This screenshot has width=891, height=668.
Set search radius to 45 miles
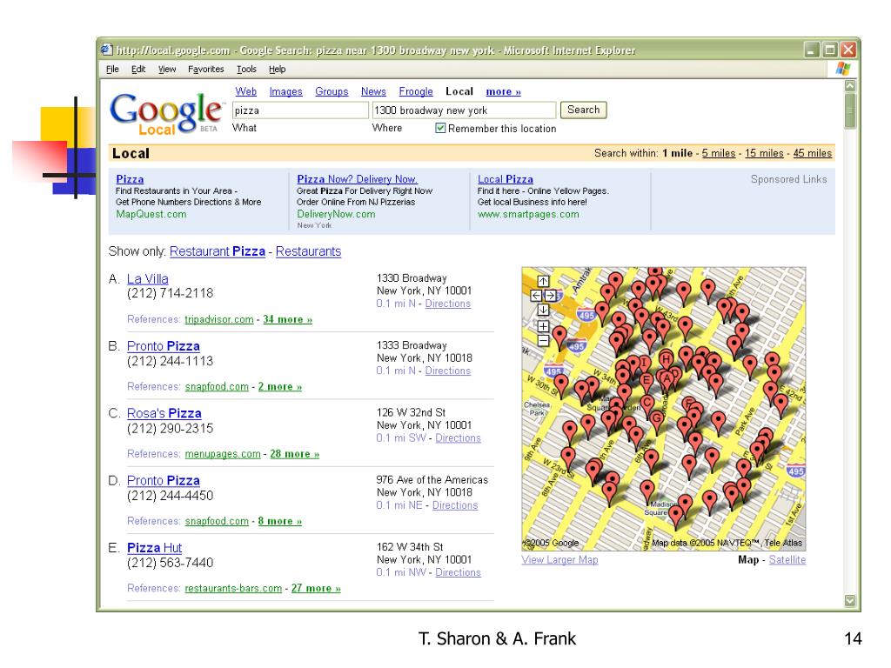pos(813,153)
